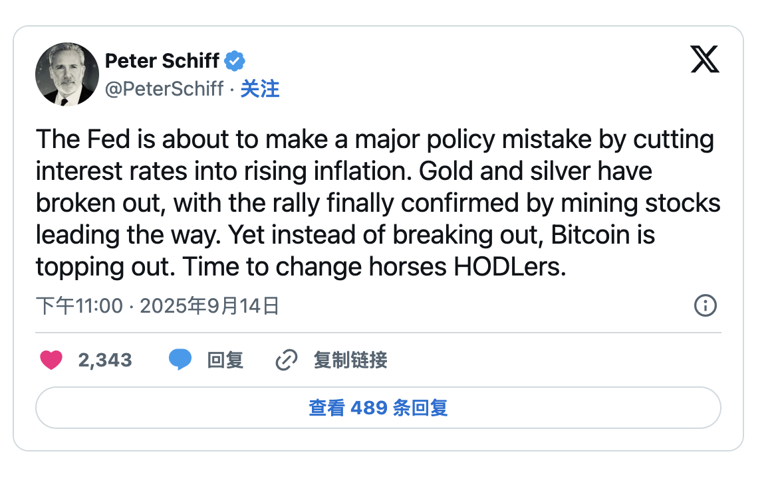Click the blue verified badge icon
This screenshot has width=778, height=482.
click(234, 61)
